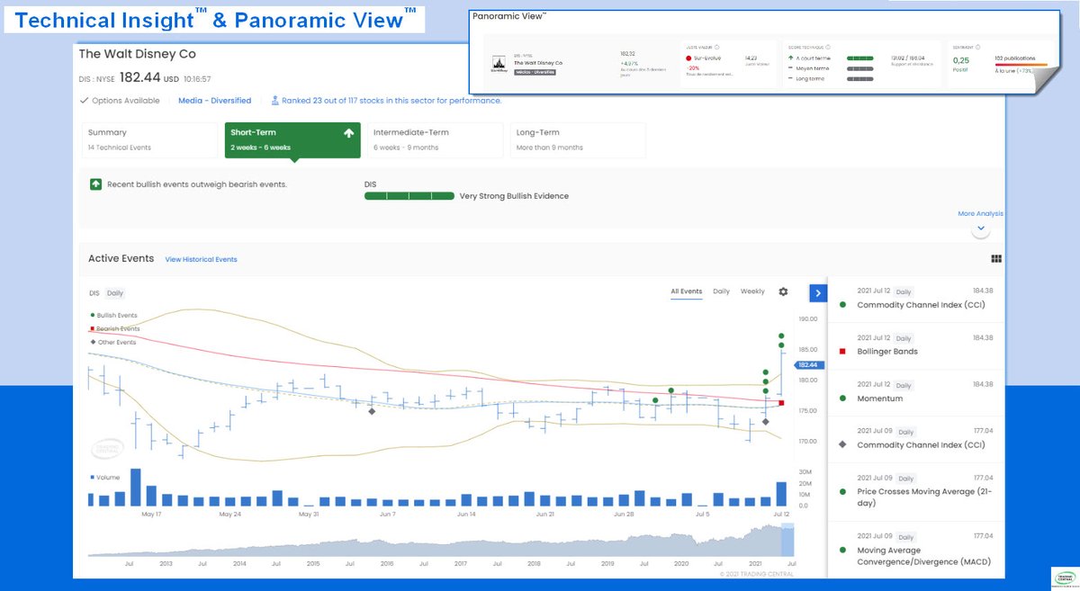Click the 102 publications sentiment bar
1080x591 pixels.
point(1021,65)
